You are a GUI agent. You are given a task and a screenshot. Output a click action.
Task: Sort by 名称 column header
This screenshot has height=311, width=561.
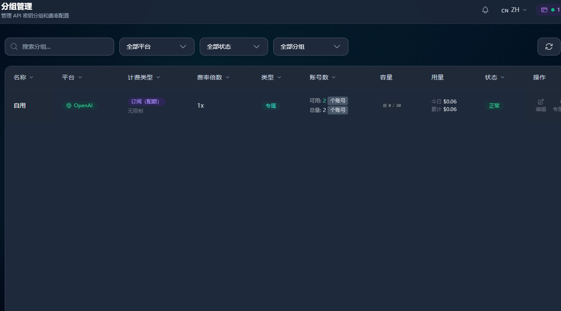[x=24, y=77]
